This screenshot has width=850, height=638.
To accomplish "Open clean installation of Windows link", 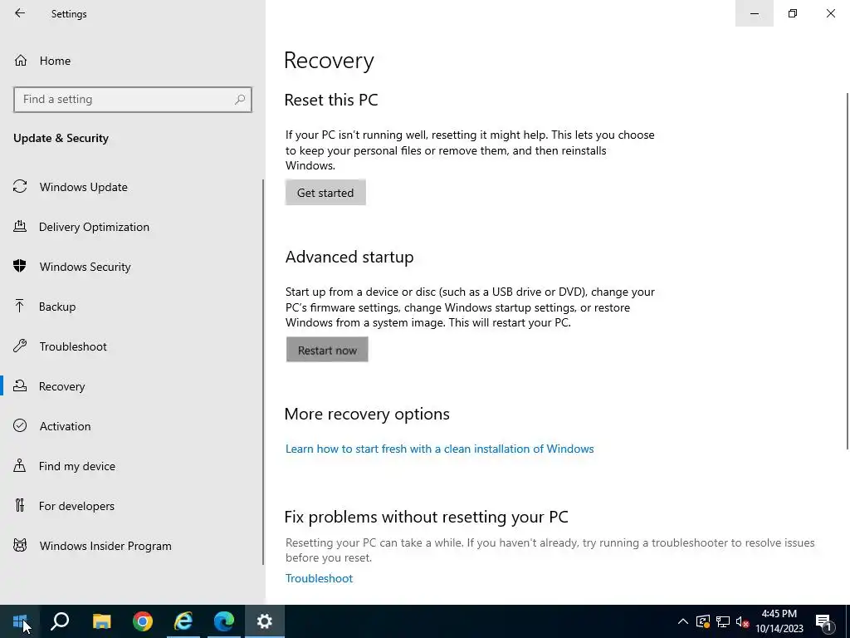I will point(440,449).
